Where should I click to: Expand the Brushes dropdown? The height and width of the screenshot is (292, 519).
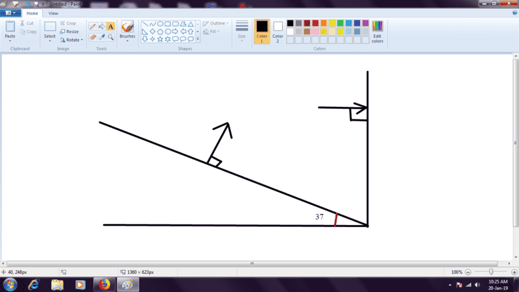click(x=127, y=40)
